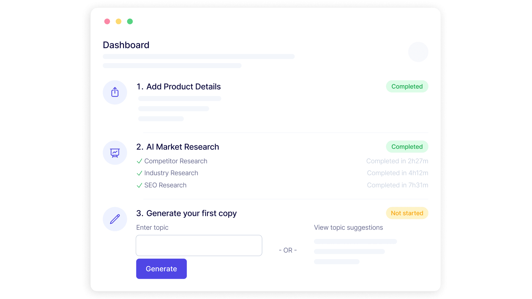This screenshot has height=299, width=532.
Task: Click the presentation chart icon for market research
Action: pyautogui.click(x=115, y=153)
